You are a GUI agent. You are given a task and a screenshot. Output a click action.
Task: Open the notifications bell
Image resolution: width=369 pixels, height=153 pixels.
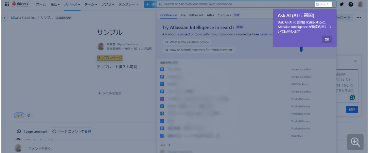click(x=342, y=4)
